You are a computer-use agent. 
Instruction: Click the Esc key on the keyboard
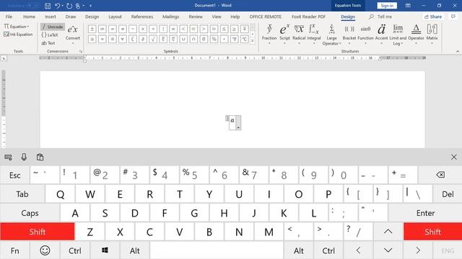point(14,175)
